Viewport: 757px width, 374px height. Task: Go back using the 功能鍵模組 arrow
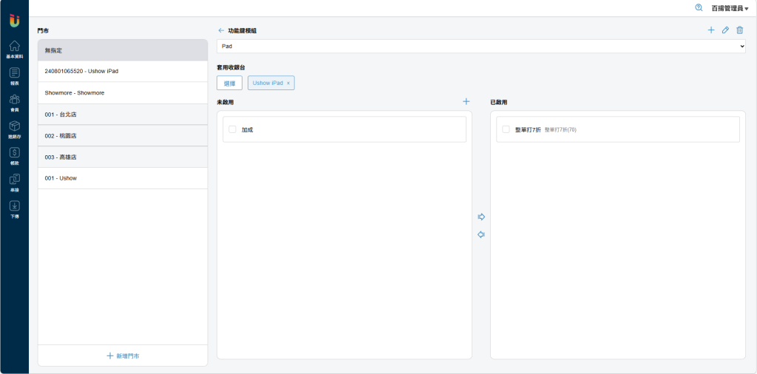(x=220, y=30)
